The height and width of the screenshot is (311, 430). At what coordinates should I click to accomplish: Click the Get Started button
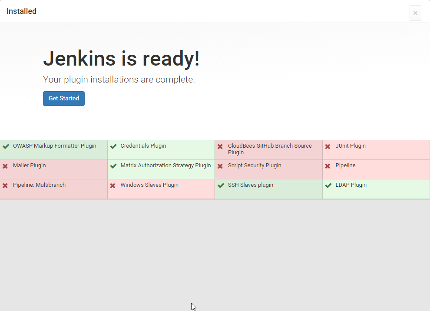(x=64, y=99)
